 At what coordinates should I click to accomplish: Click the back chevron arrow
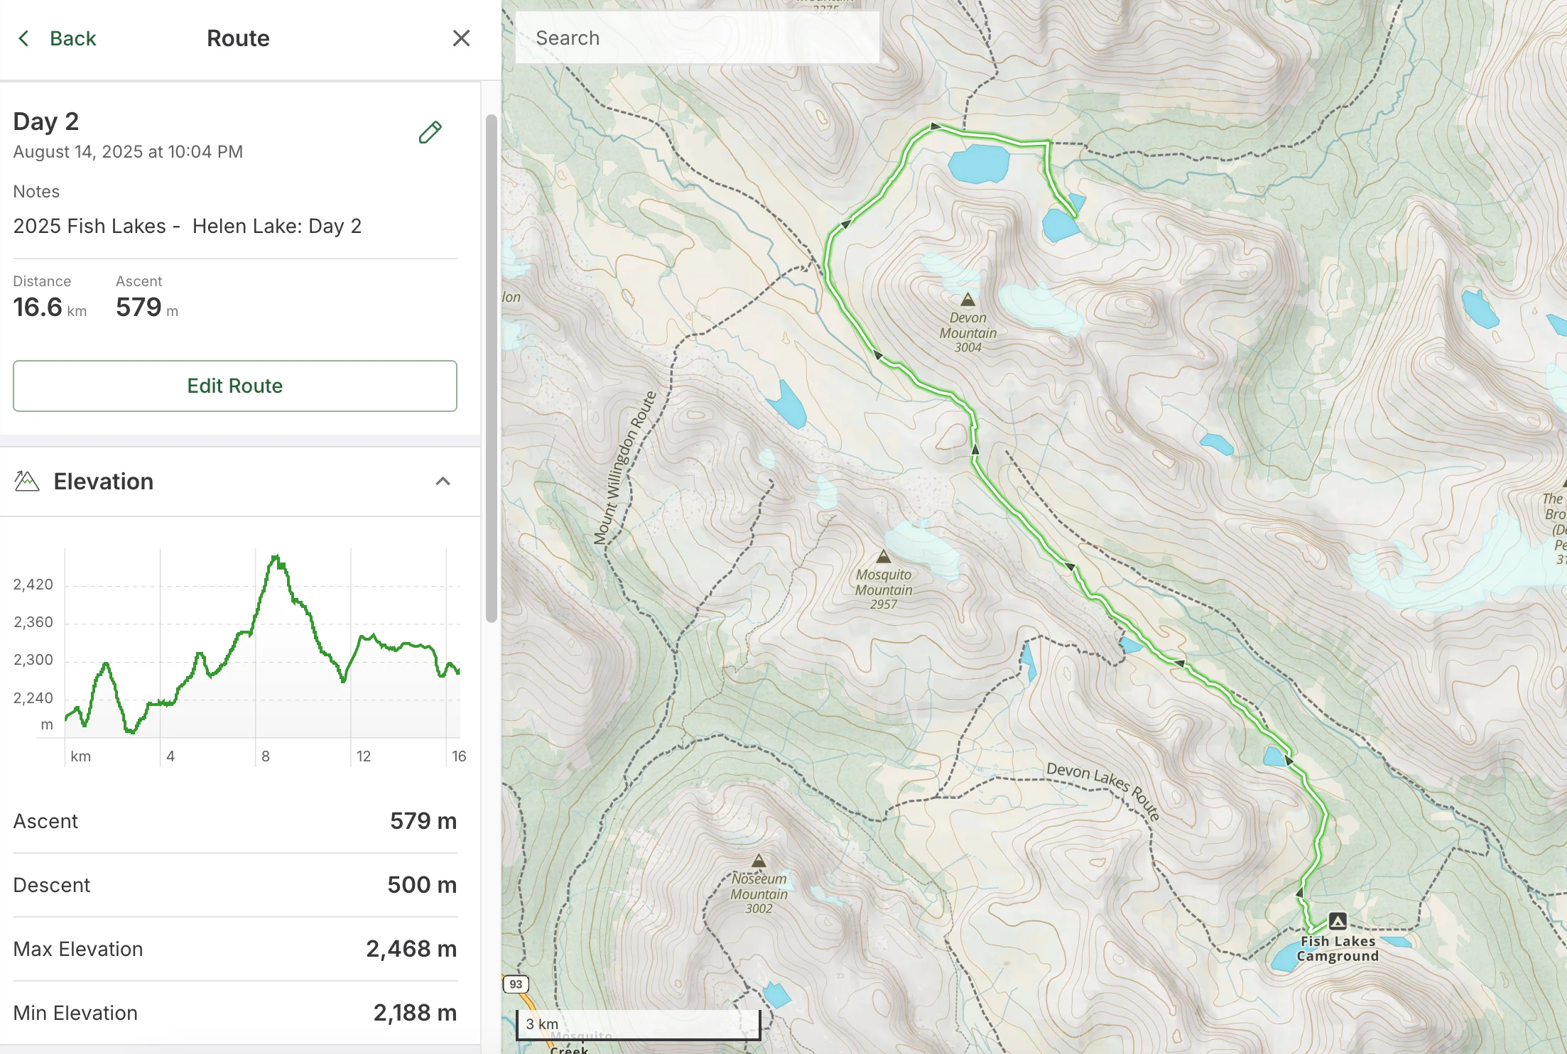[23, 38]
